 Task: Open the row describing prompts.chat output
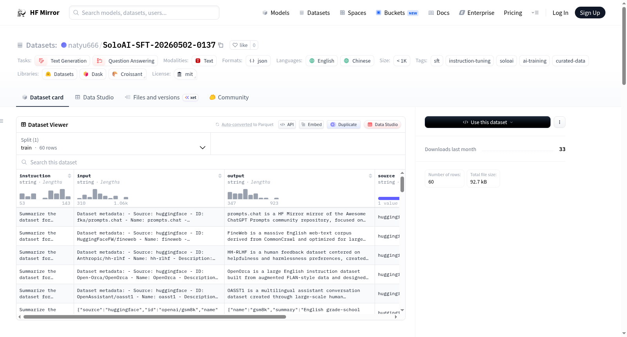pos(299,217)
